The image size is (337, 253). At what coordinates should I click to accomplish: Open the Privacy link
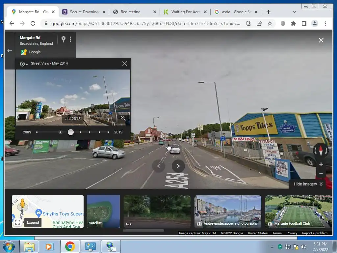[292, 233]
